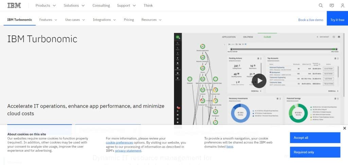
Task: Open the cookie preferences link
Action: click(x=119, y=143)
